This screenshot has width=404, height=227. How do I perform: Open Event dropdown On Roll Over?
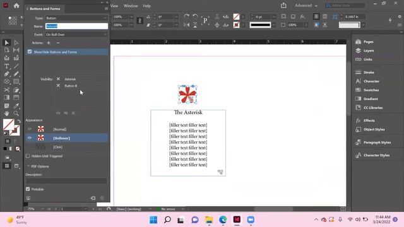[76, 35]
